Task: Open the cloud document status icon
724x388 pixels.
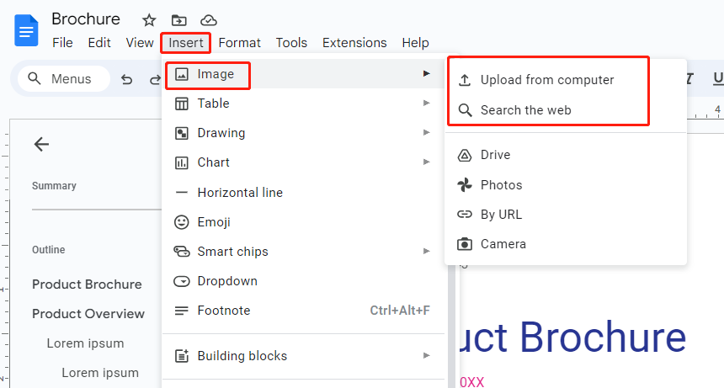Action: 209,20
